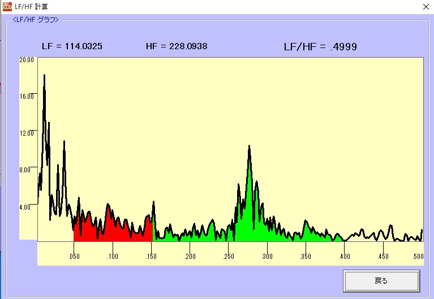
Task: Click the .400 x-axis tick label
Action: tap(344, 257)
